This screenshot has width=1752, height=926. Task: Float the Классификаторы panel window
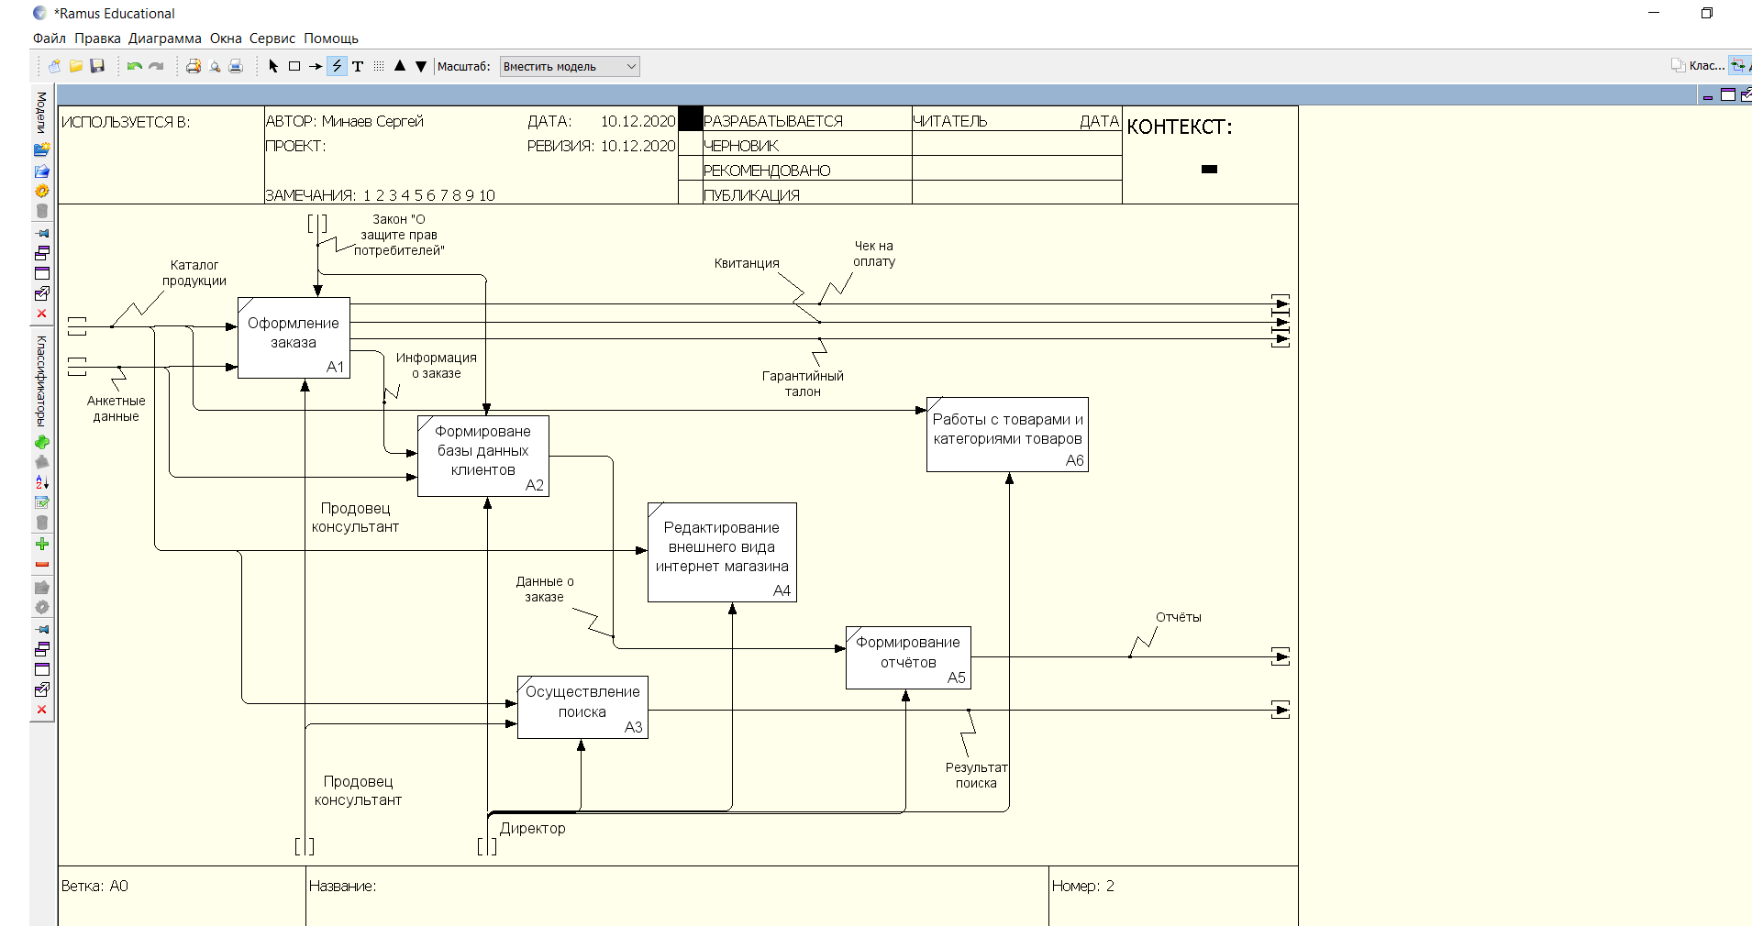click(41, 649)
